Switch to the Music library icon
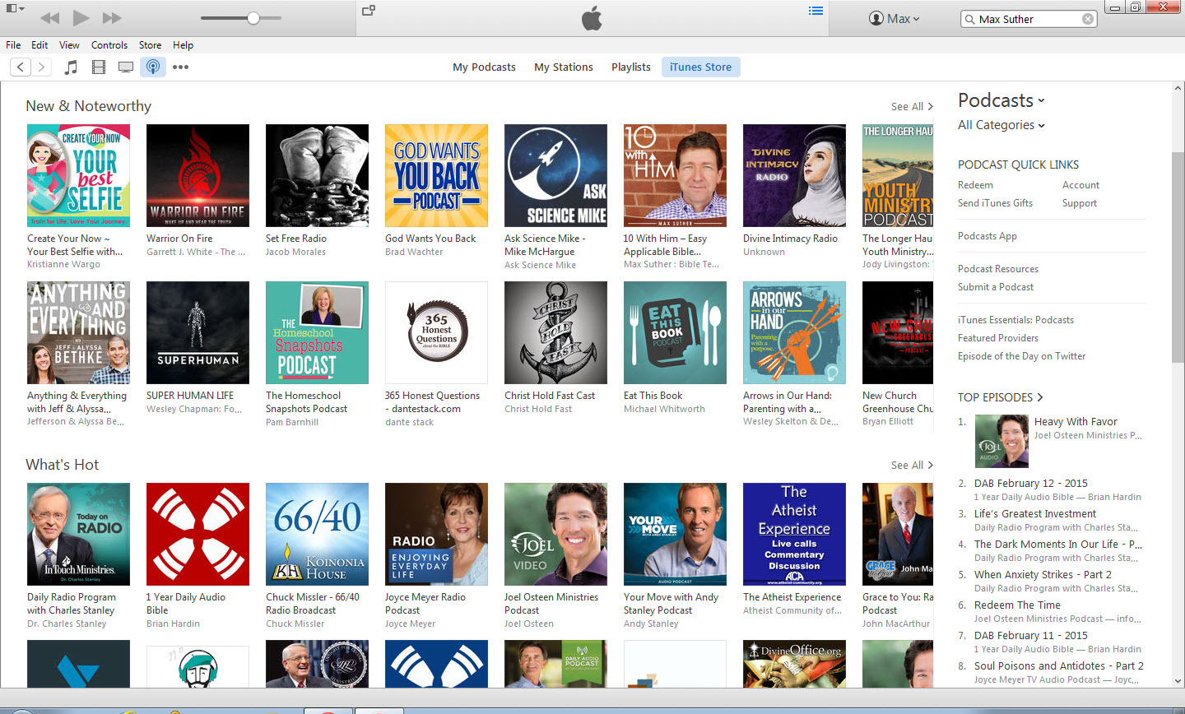Image resolution: width=1185 pixels, height=714 pixels. 72,67
